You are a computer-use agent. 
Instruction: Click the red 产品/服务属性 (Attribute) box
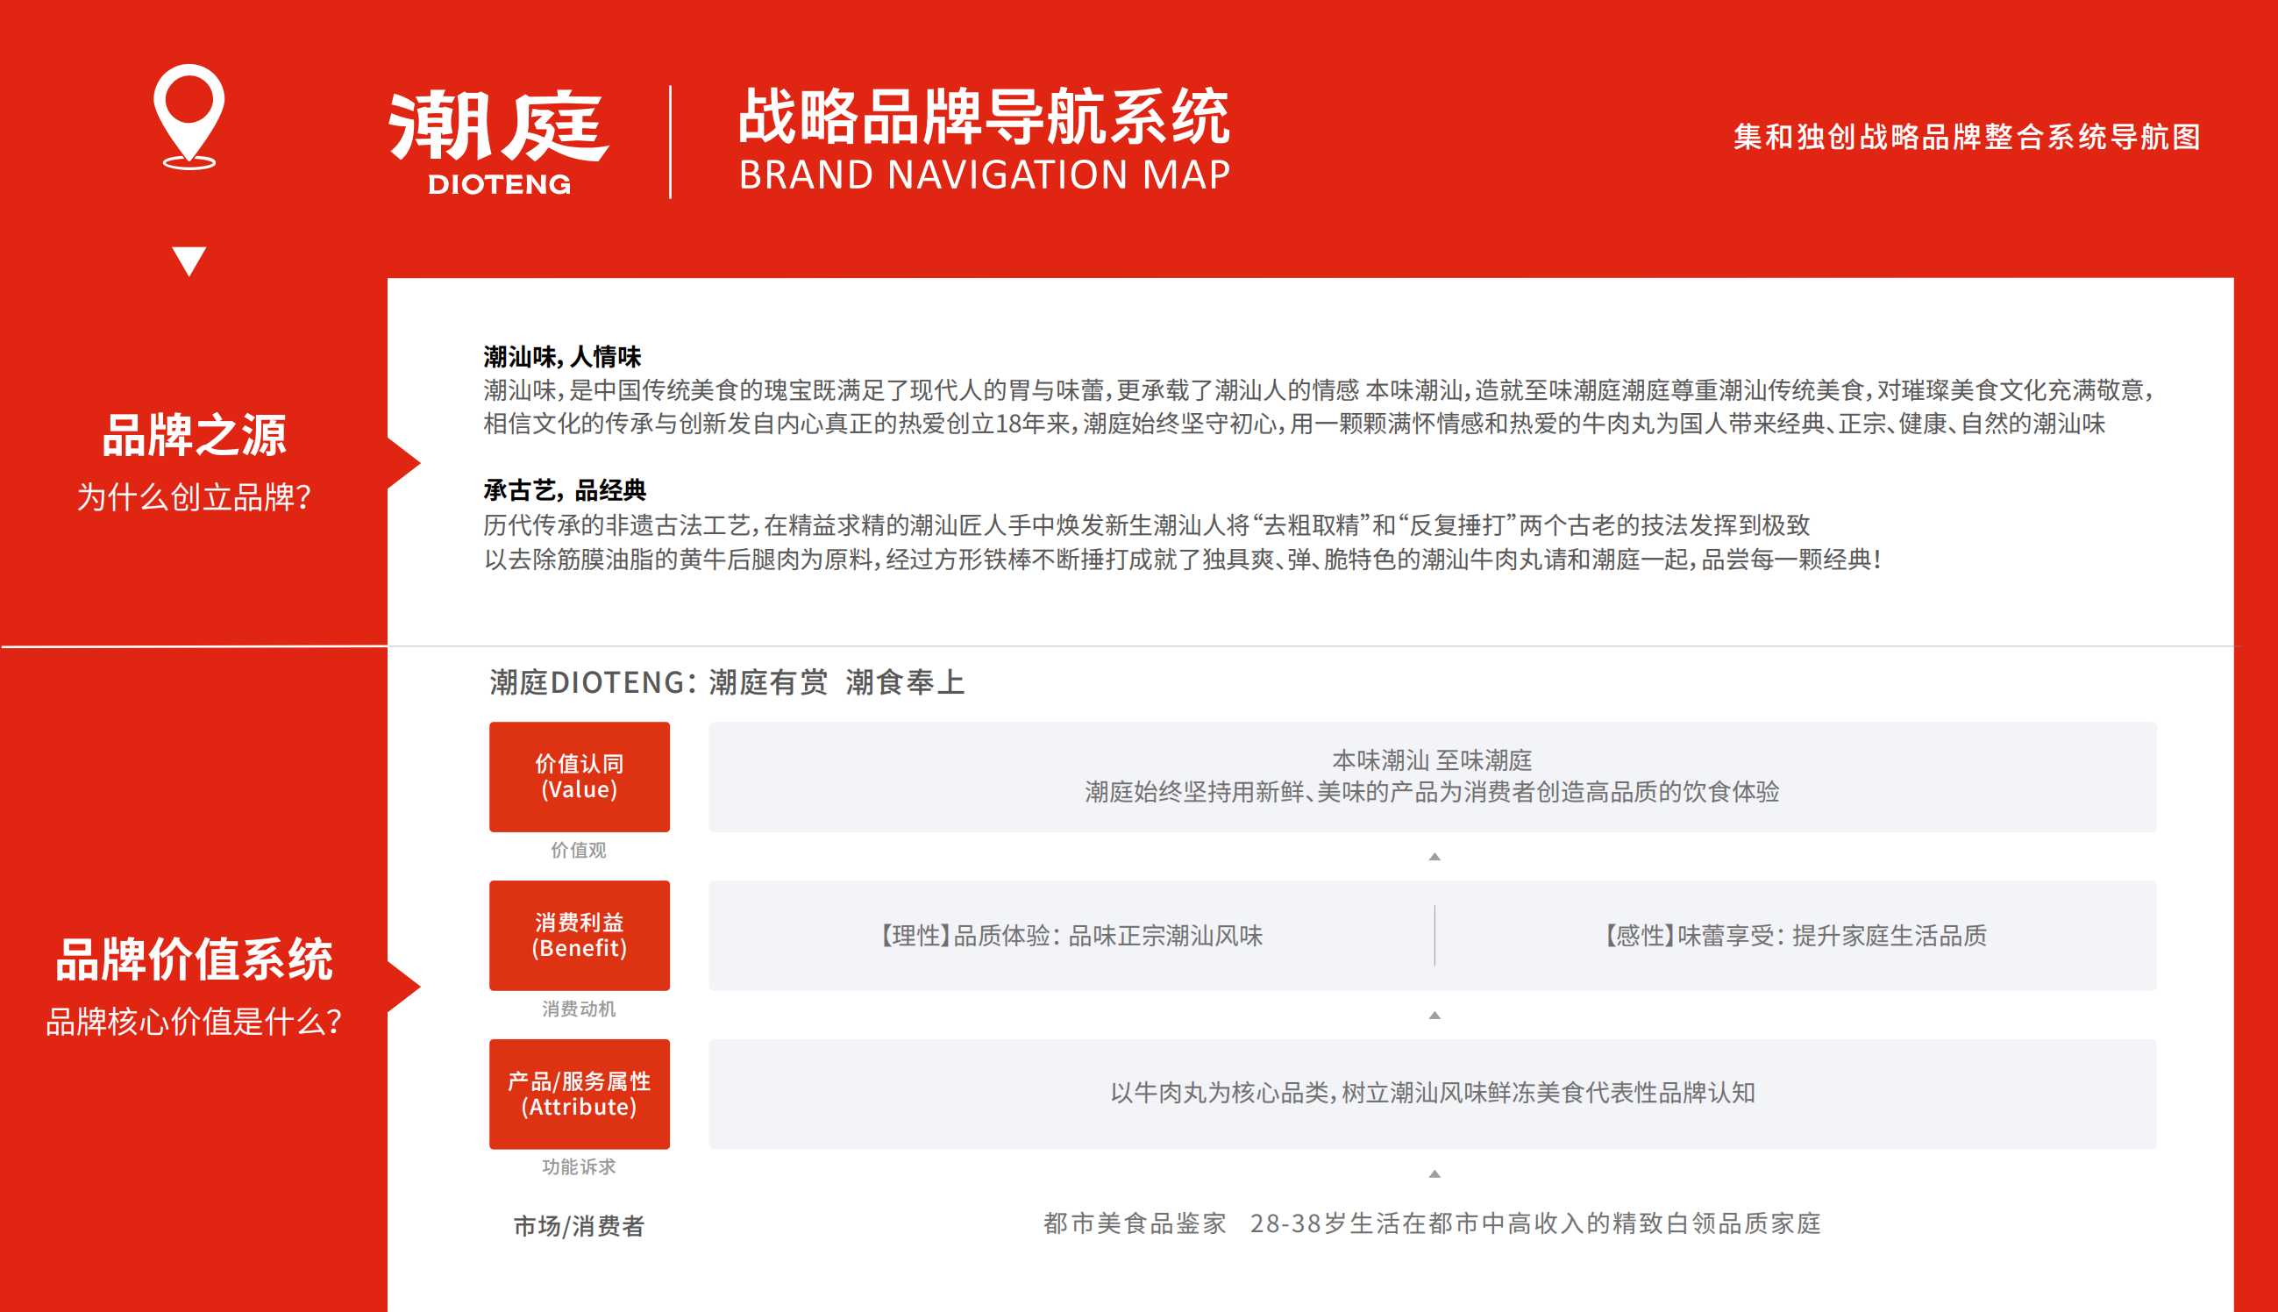click(580, 1094)
